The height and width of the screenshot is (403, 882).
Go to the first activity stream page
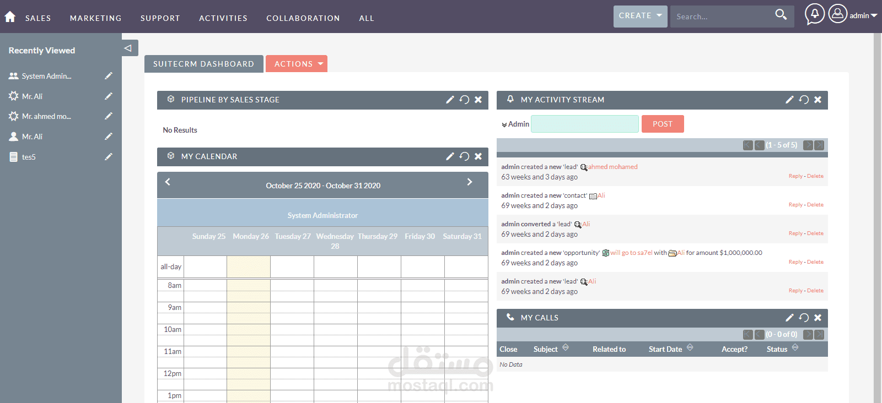747,145
